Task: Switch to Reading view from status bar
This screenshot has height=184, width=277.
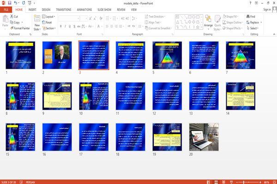Action: 223,182
